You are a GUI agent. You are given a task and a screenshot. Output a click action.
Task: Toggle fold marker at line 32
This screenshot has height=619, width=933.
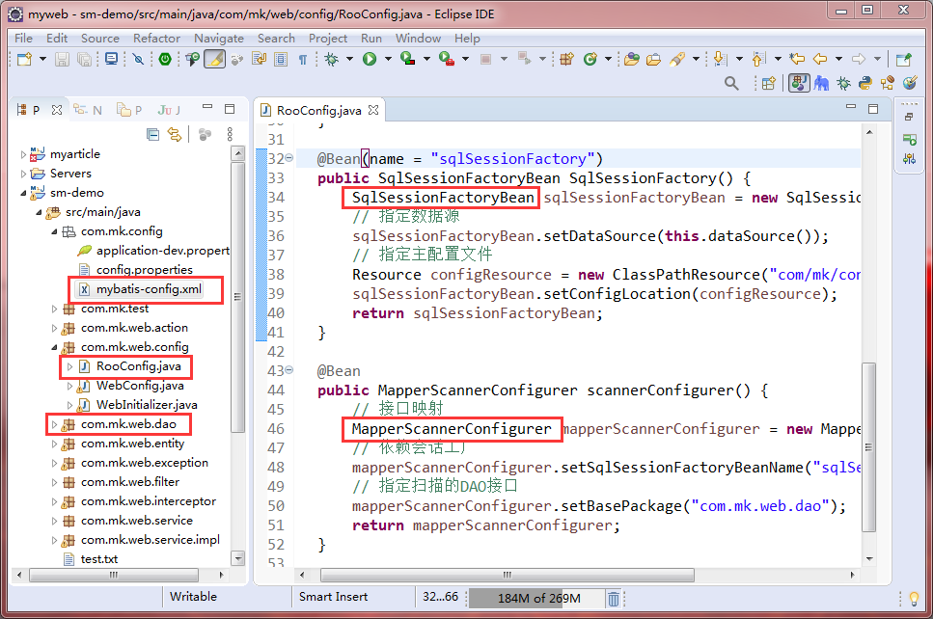(289, 158)
